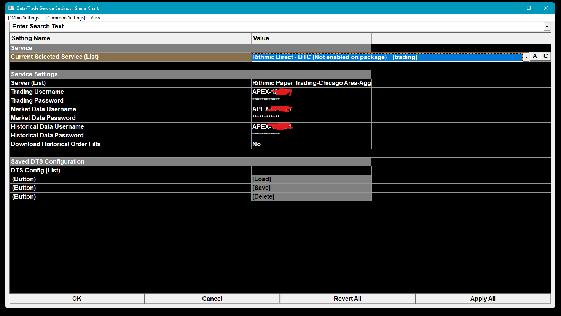Click the Value column header
This screenshot has width=561, height=316.
(x=311, y=38)
